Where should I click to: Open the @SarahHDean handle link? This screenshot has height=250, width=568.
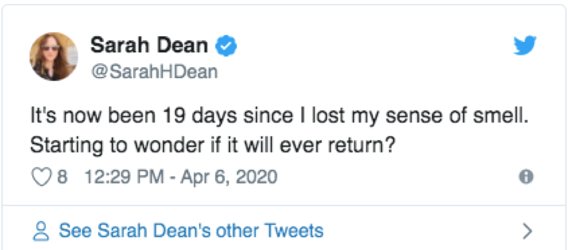[x=154, y=72]
